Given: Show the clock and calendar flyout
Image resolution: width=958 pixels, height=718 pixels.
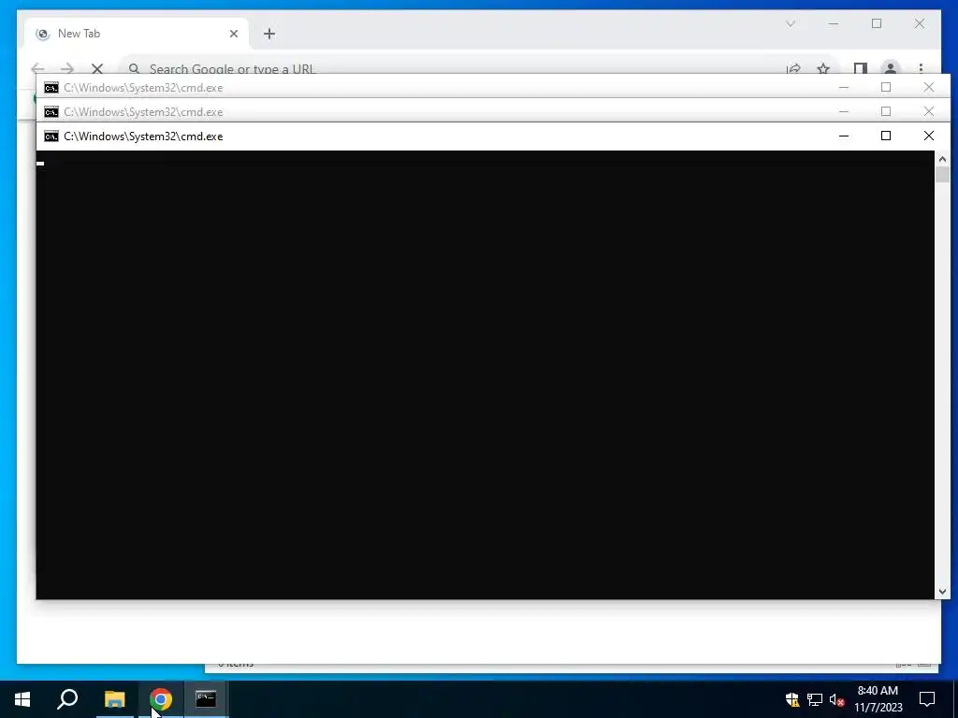Looking at the screenshot, I should (x=878, y=699).
